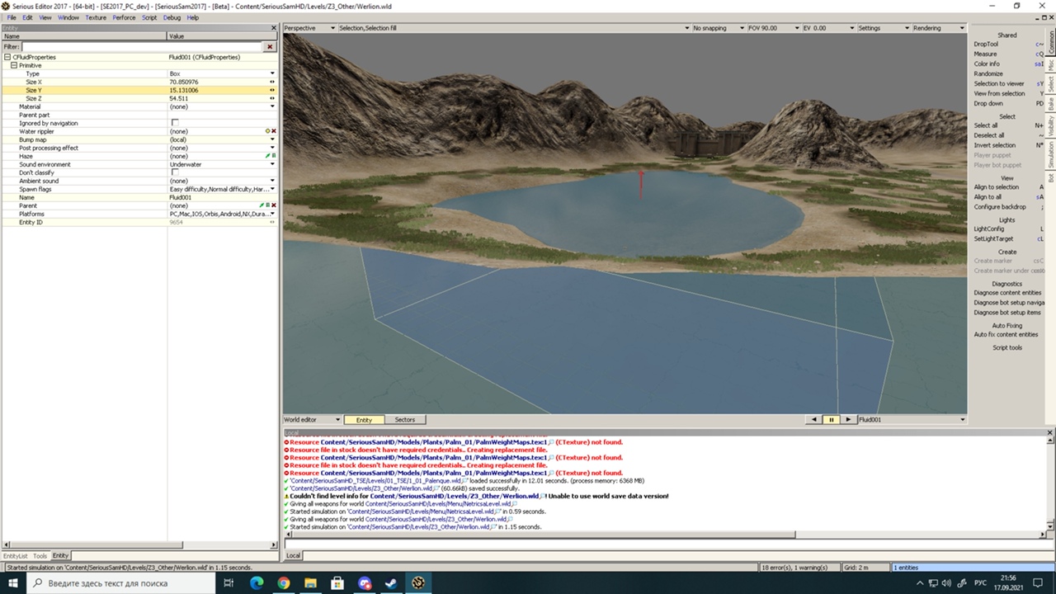Screen dimensions: 1056x594
Task: Launch Google Chrome from the taskbar
Action: pyautogui.click(x=283, y=583)
